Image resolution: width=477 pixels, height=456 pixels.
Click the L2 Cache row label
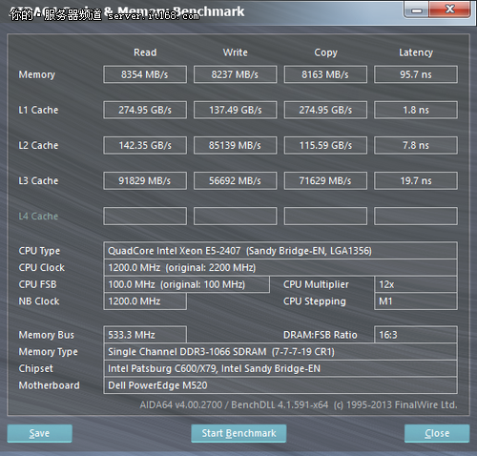click(38, 145)
